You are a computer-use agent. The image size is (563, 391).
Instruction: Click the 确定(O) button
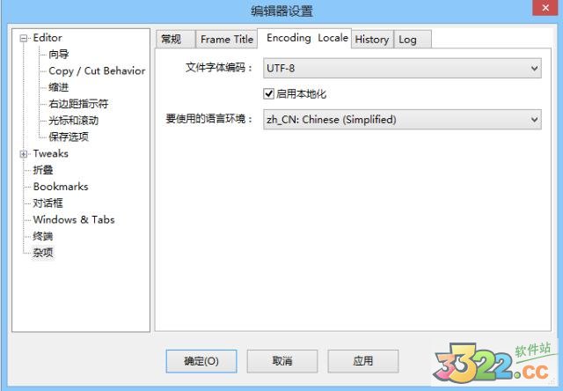pos(201,361)
